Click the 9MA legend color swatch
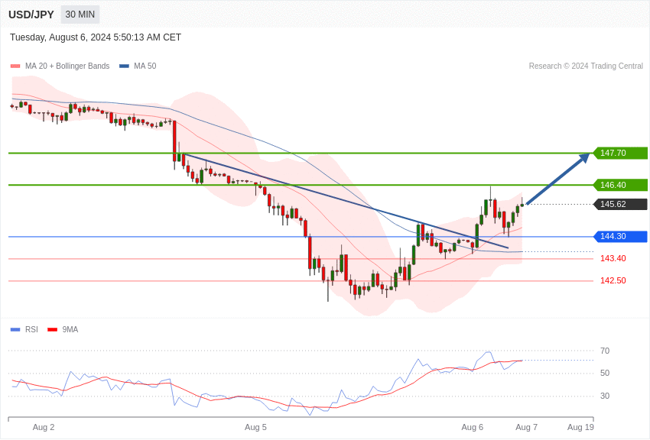 (52, 330)
